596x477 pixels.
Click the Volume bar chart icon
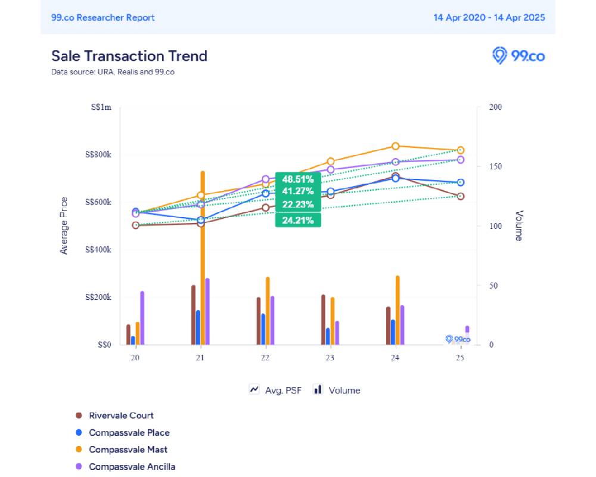[318, 389]
